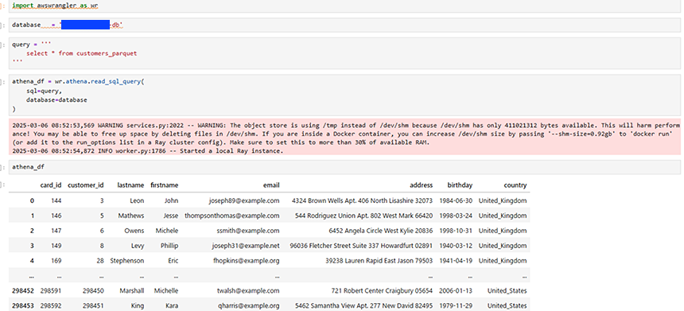The image size is (684, 311).
Task: Click address 96036 Fletcher Street Suite 337
Action: pyautogui.click(x=361, y=246)
